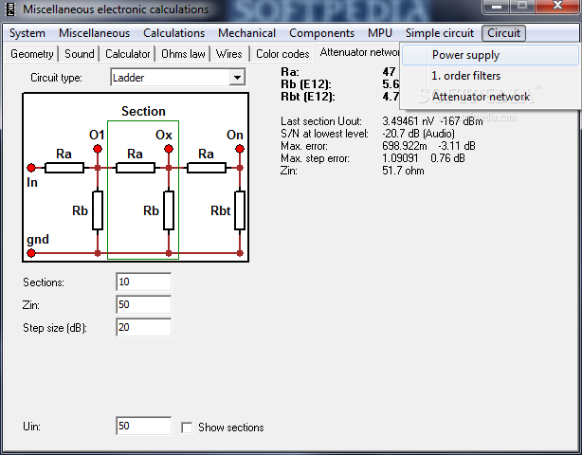Click the In terminal in diagram
582x455 pixels.
(x=31, y=168)
